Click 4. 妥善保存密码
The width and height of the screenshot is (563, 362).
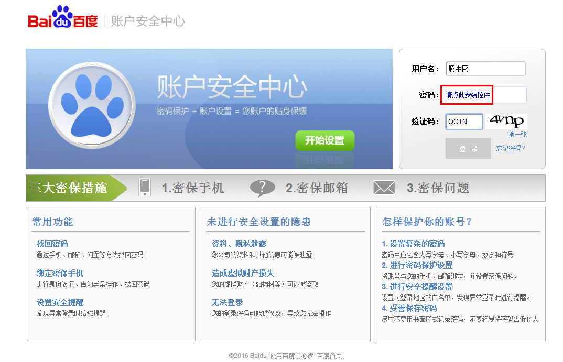pyautogui.click(x=409, y=309)
